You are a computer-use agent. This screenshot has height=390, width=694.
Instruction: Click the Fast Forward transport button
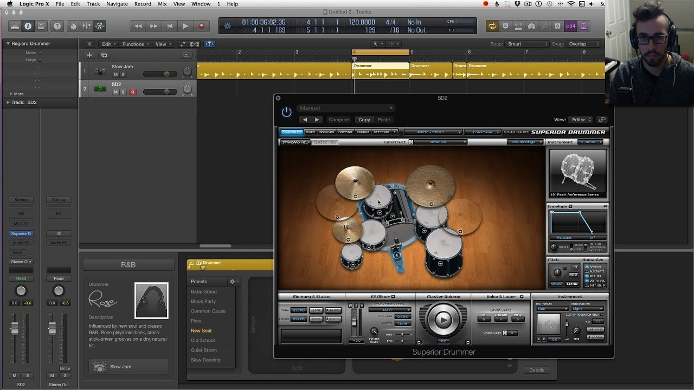pos(154,26)
